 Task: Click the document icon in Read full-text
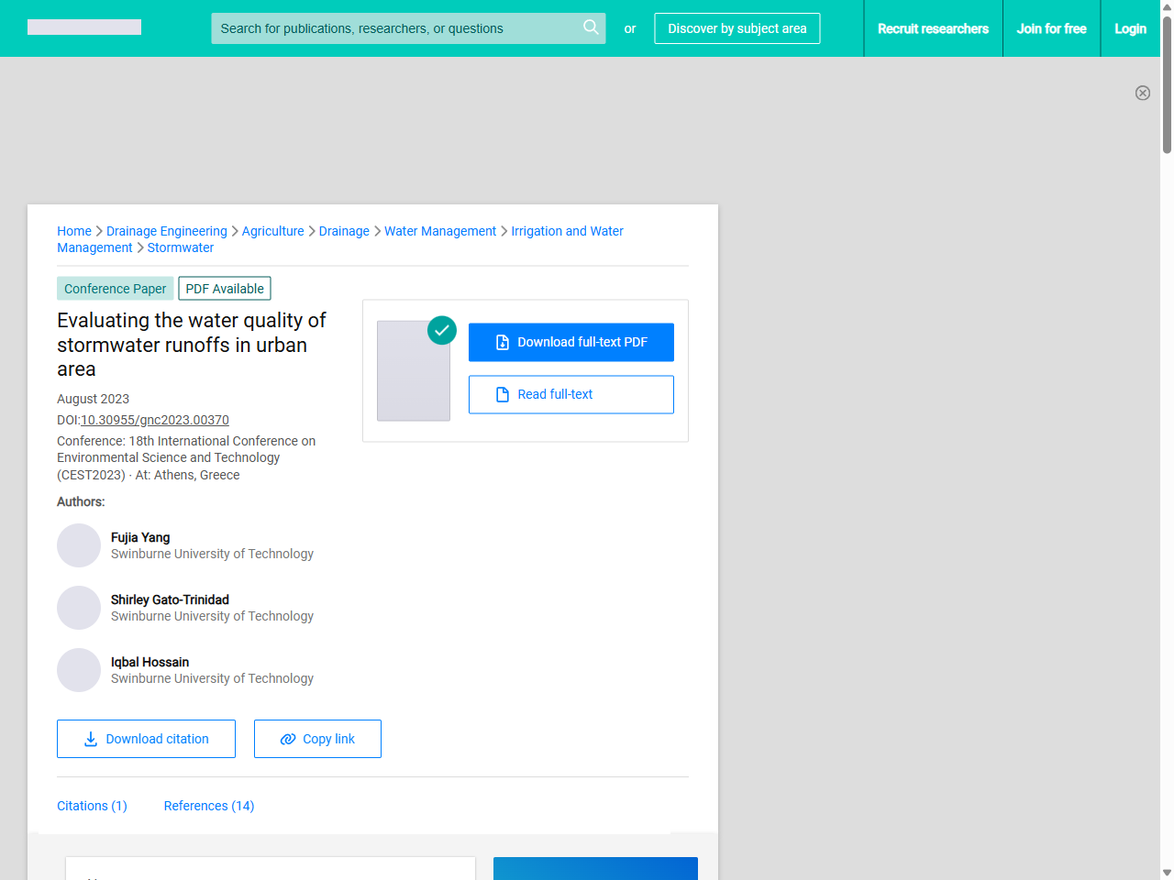point(502,394)
